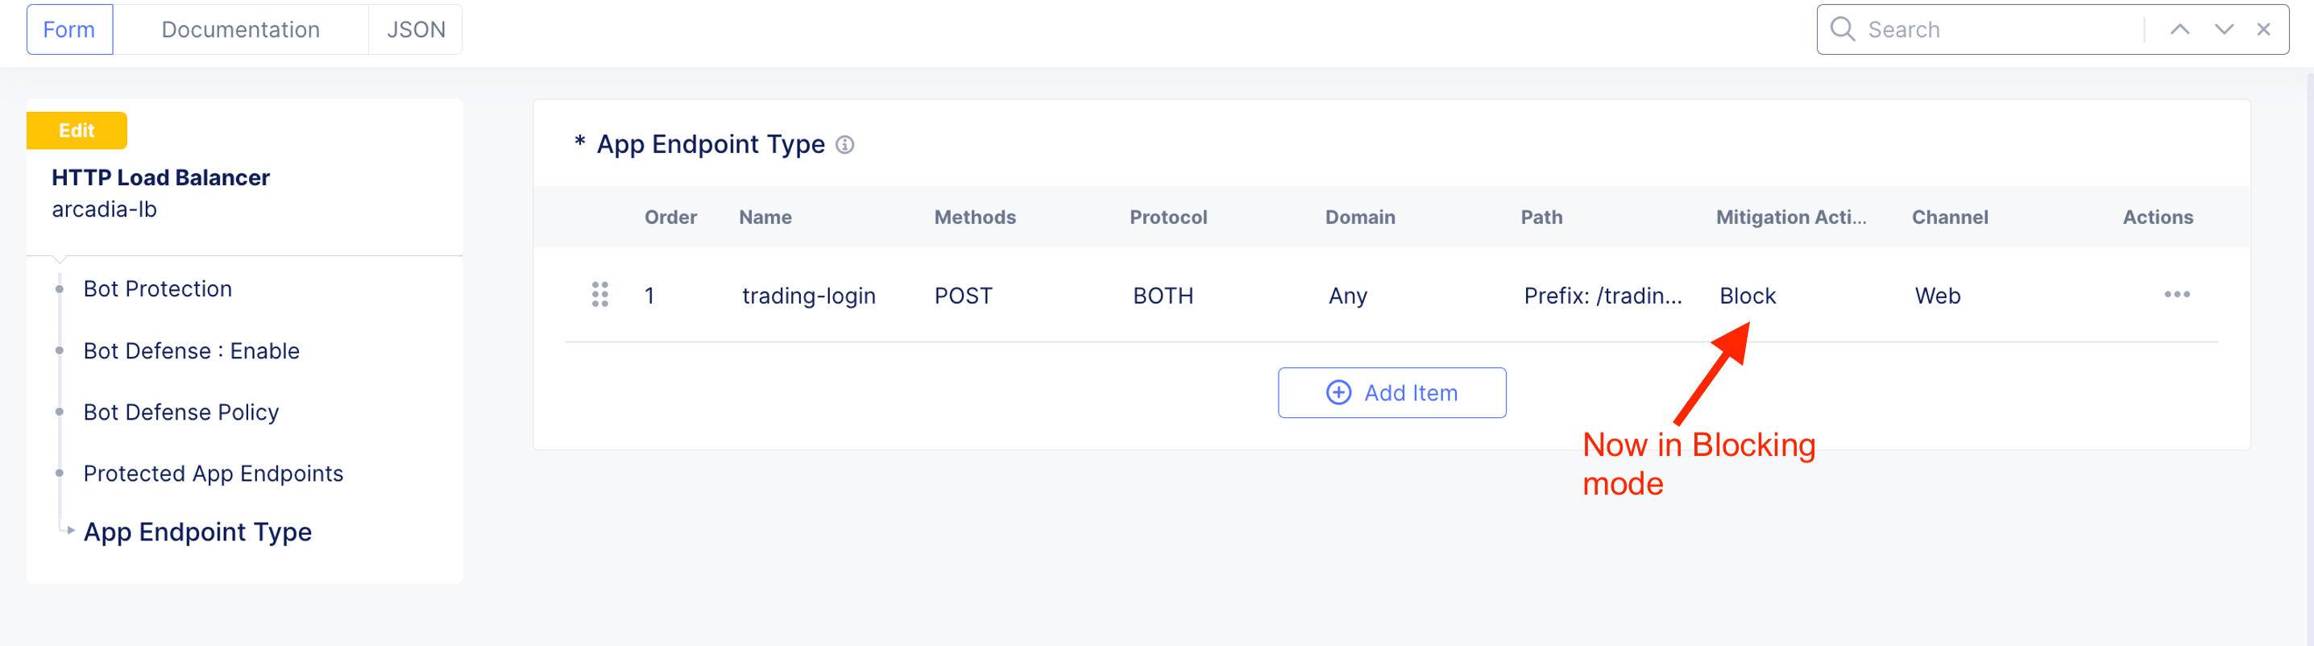The image size is (2314, 646).
Task: Switch to the JSON tab
Action: point(415,30)
